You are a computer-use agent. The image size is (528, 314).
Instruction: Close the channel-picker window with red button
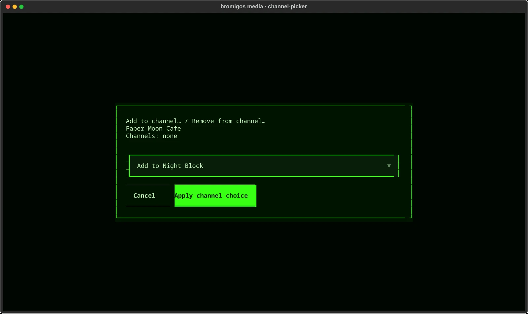pyautogui.click(x=8, y=7)
